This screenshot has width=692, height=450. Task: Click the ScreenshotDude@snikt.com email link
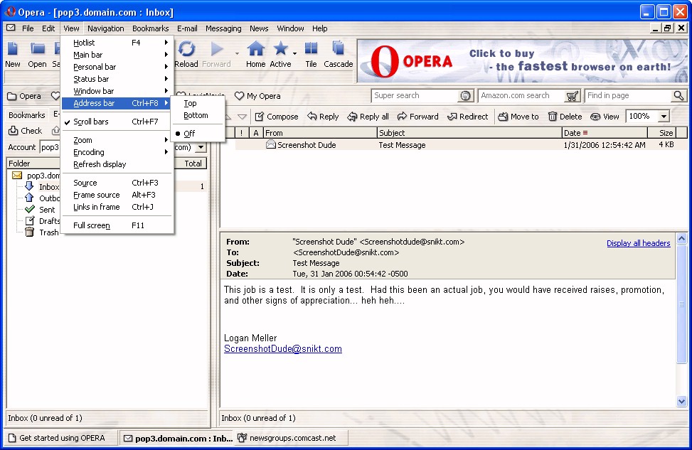click(x=282, y=349)
